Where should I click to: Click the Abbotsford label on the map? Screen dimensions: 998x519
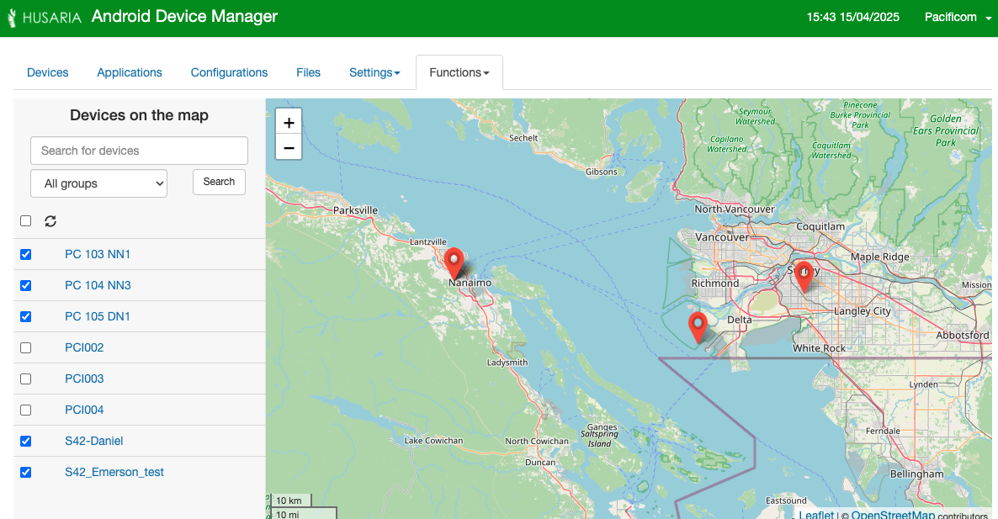coord(963,335)
